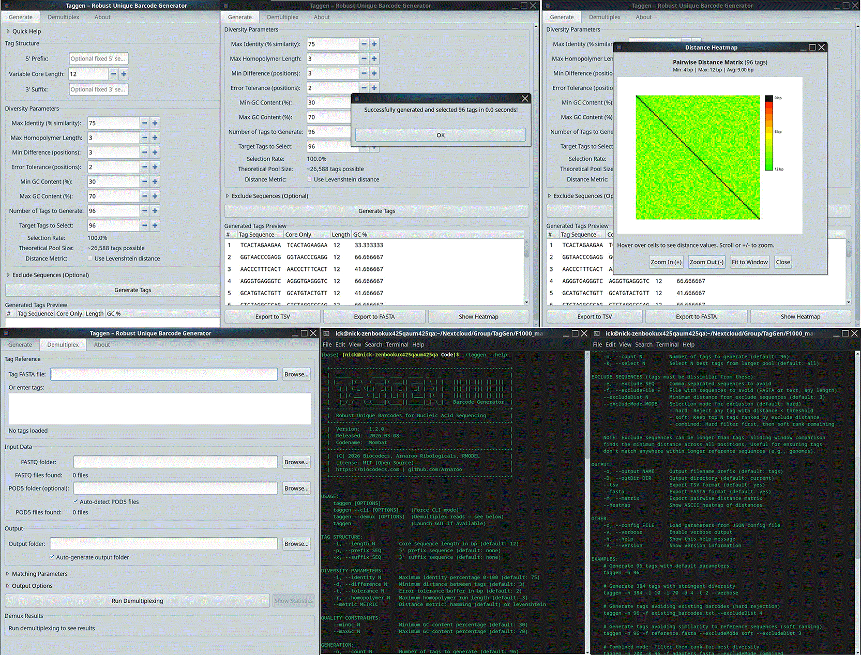Open About tab in middle Taggen window
Image resolution: width=861 pixels, height=655 pixels.
[x=322, y=17]
